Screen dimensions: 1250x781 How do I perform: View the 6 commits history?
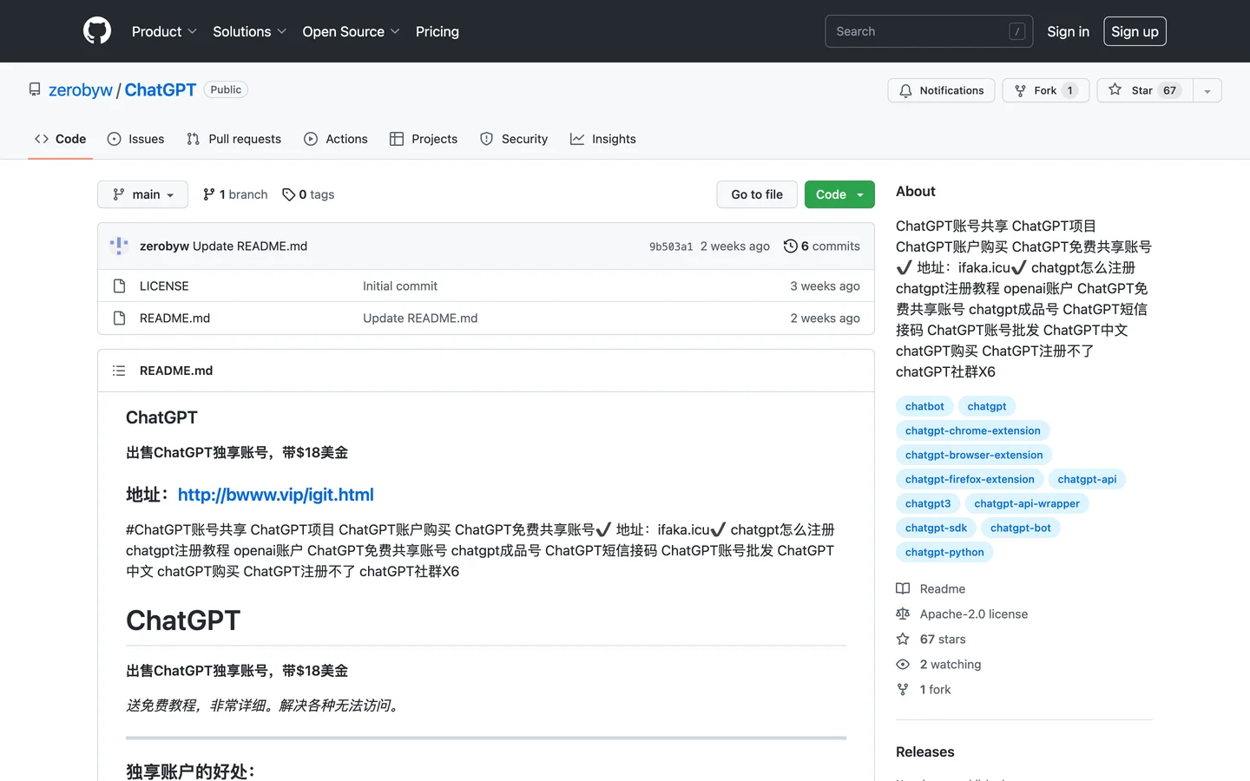coord(822,246)
